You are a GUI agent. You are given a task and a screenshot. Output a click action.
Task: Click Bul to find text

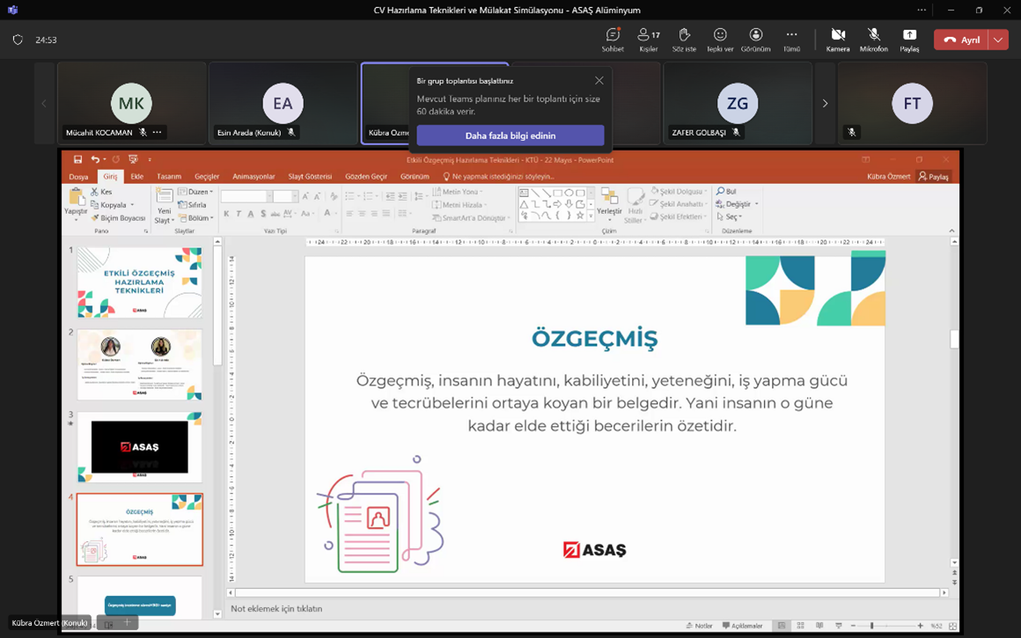point(726,192)
